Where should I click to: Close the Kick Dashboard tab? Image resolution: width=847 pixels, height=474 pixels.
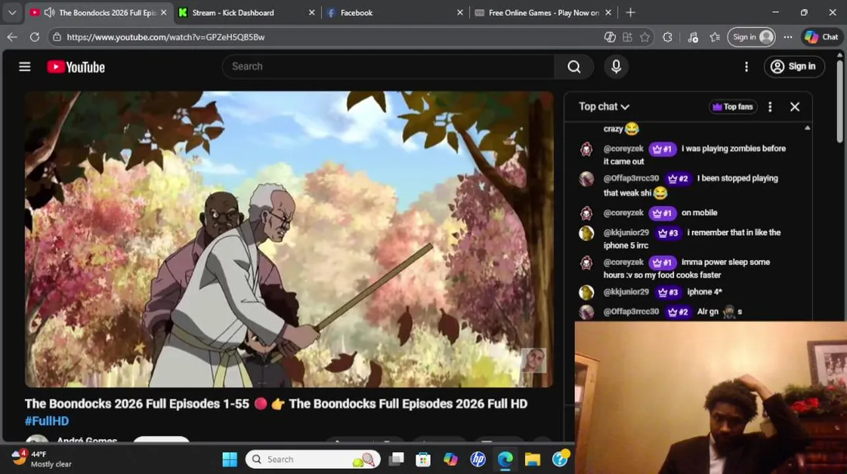(x=311, y=13)
